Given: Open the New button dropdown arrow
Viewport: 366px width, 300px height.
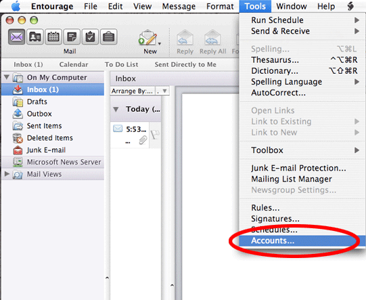Looking at the screenshot, I should coord(160,44).
